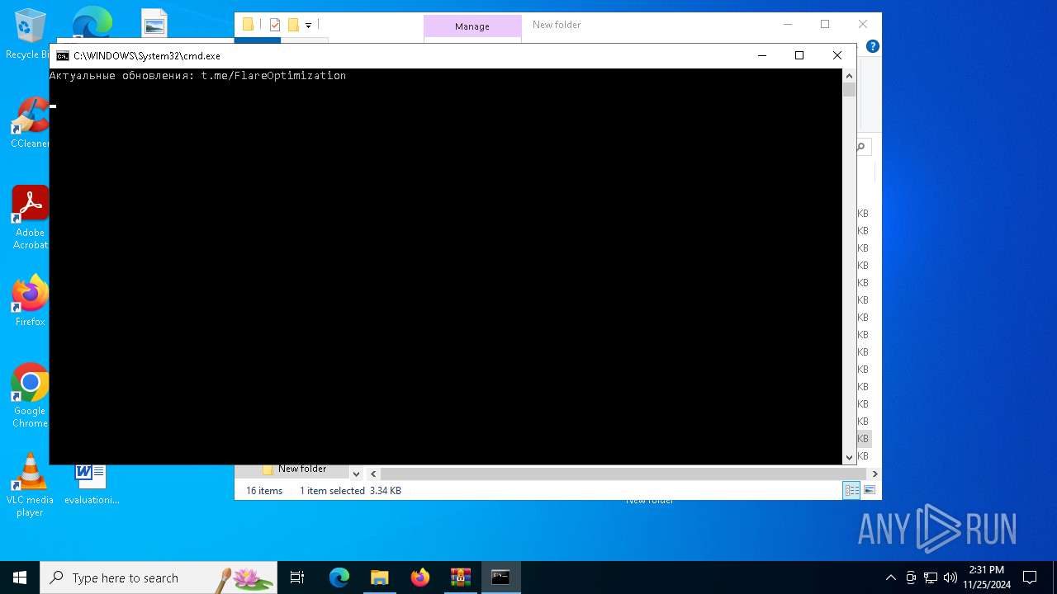Open Microsoft Edge from the taskbar
1057x594 pixels.
[x=339, y=577]
